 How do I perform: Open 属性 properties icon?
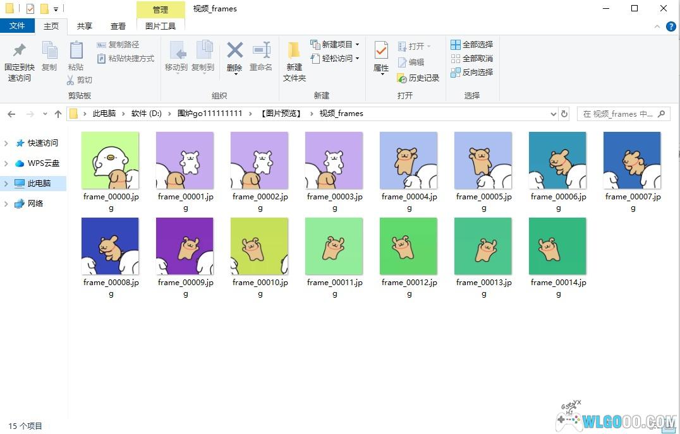point(381,50)
